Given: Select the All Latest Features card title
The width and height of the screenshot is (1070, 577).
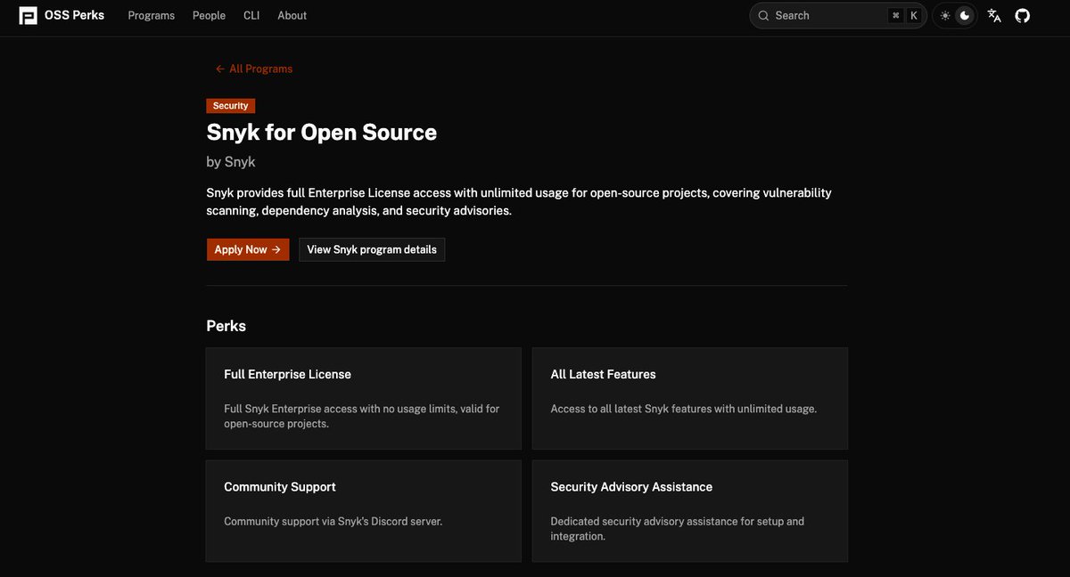Looking at the screenshot, I should (x=603, y=374).
